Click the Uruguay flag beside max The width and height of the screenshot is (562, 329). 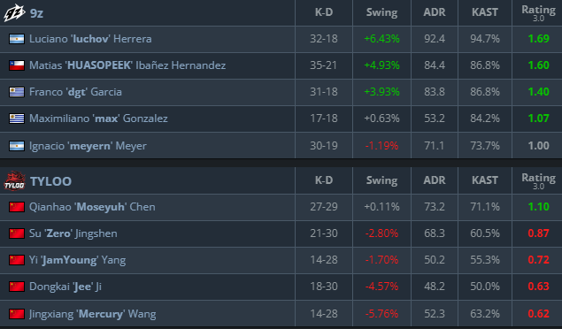tap(17, 119)
